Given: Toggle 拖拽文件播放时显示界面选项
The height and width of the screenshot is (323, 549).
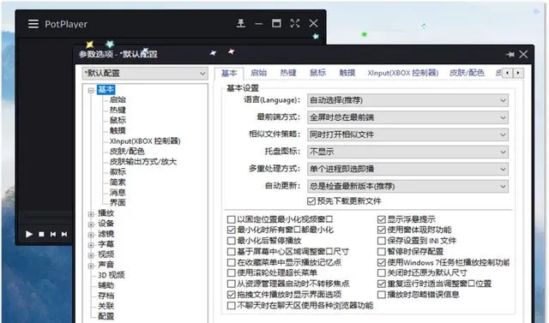Looking at the screenshot, I should 231,295.
